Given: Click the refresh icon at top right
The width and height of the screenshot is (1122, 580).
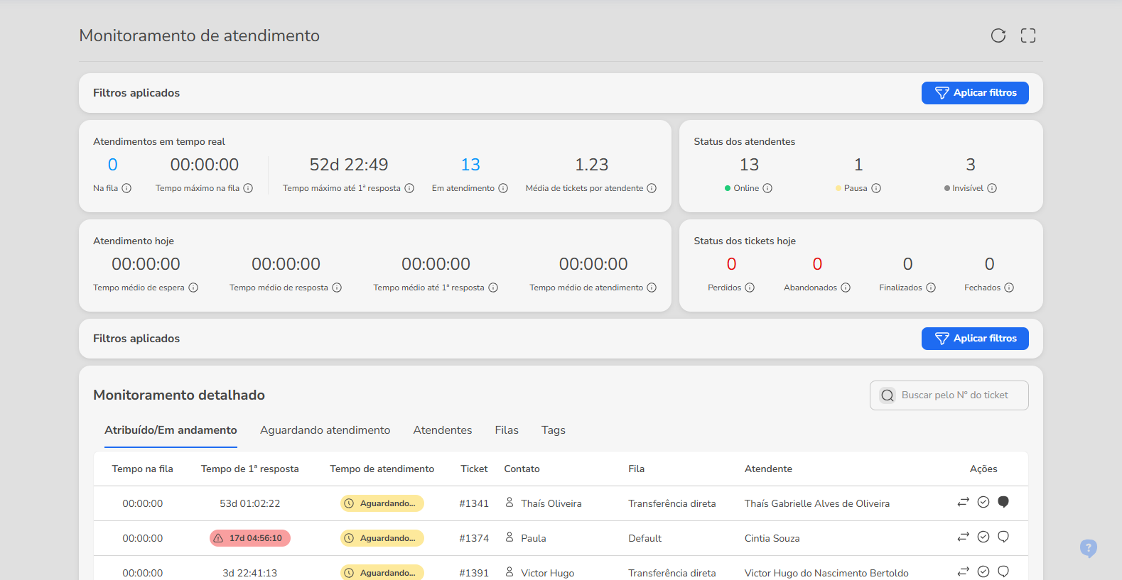Looking at the screenshot, I should coord(998,35).
